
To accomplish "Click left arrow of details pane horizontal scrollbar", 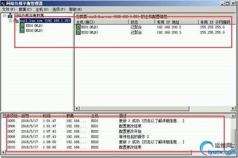I will tap(77, 108).
